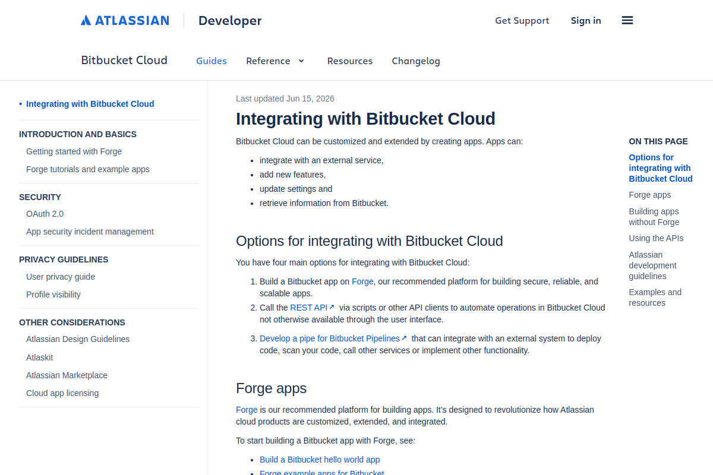Open Atlassian Marketplace sidebar link
713x475 pixels.
coord(67,375)
